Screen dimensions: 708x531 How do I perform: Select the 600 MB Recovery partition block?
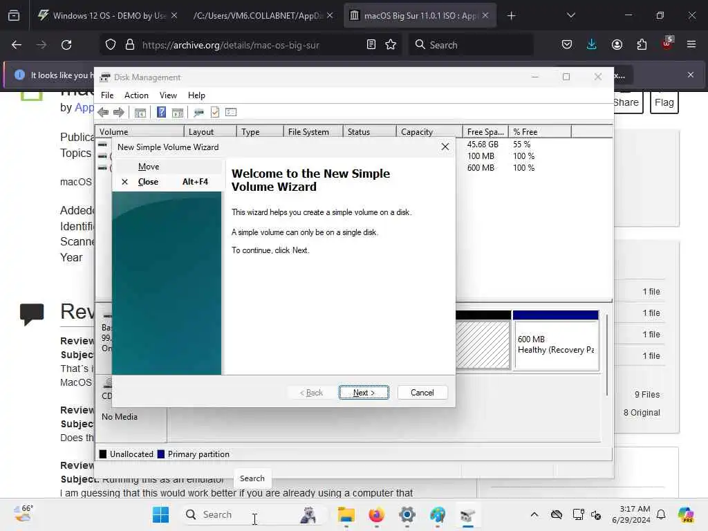point(556,340)
